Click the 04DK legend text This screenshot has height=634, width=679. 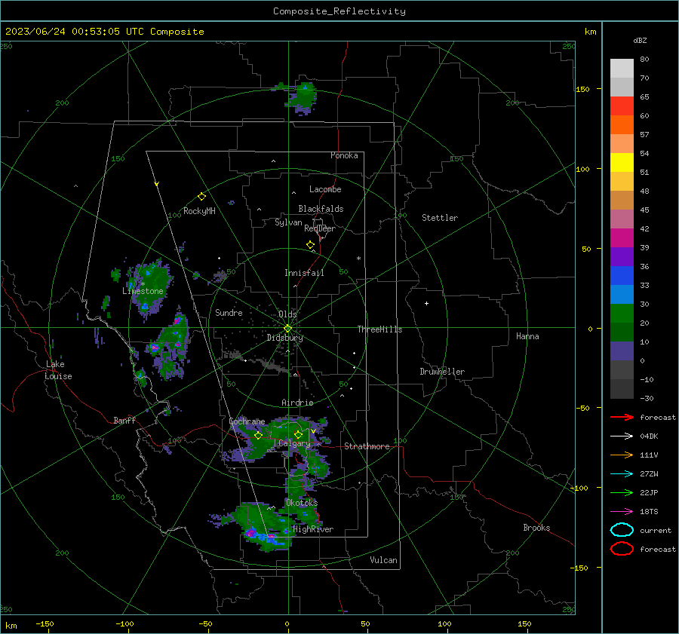pyautogui.click(x=649, y=436)
